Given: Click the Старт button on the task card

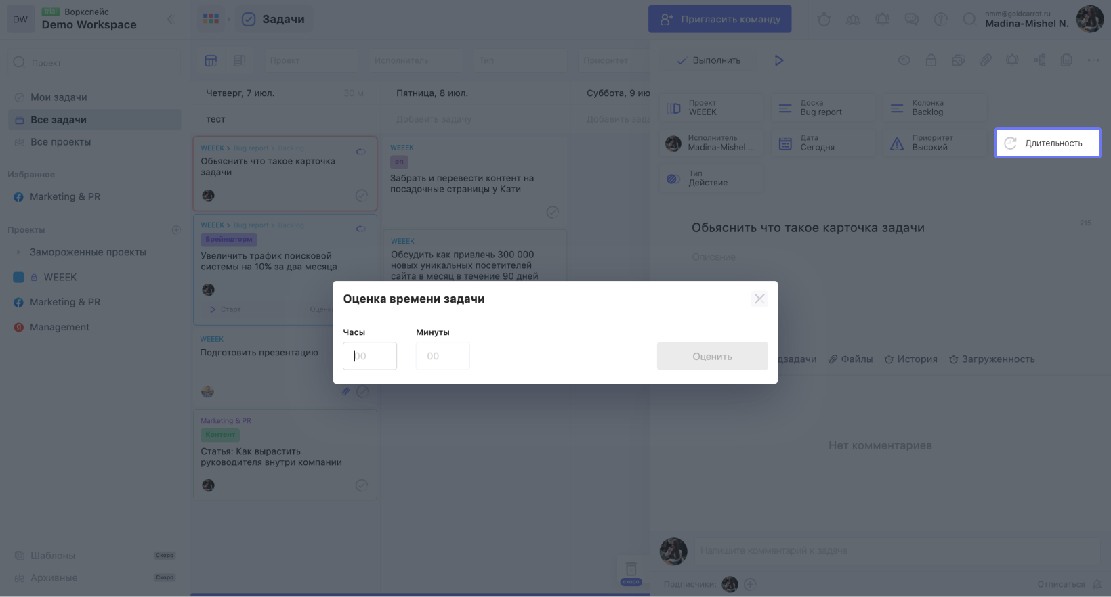Looking at the screenshot, I should point(226,309).
